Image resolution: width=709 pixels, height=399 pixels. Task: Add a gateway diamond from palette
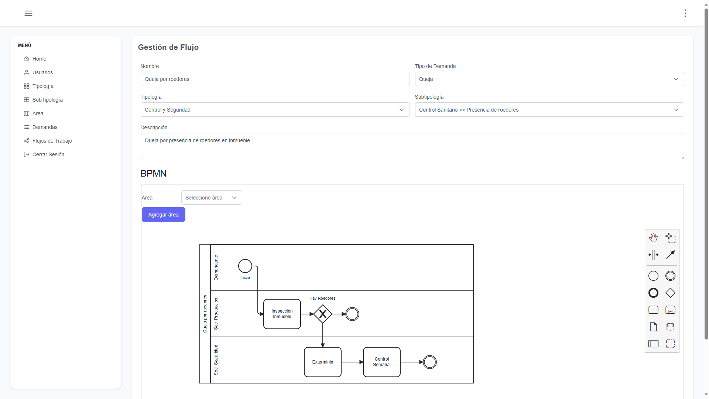coord(670,293)
